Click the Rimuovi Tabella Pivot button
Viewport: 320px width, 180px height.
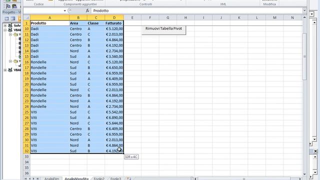[163, 30]
